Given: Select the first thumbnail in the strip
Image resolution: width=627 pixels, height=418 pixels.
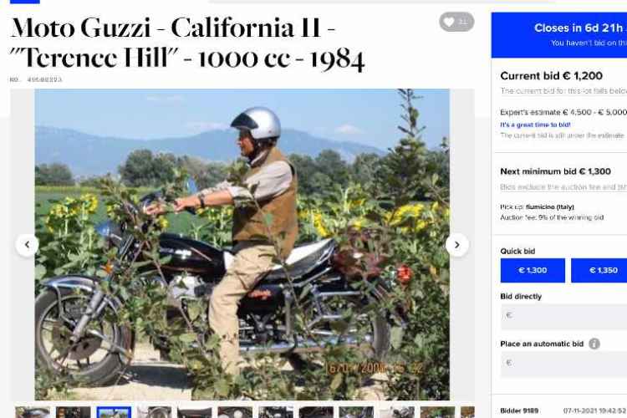Looking at the screenshot, I should pyautogui.click(x=33, y=412).
